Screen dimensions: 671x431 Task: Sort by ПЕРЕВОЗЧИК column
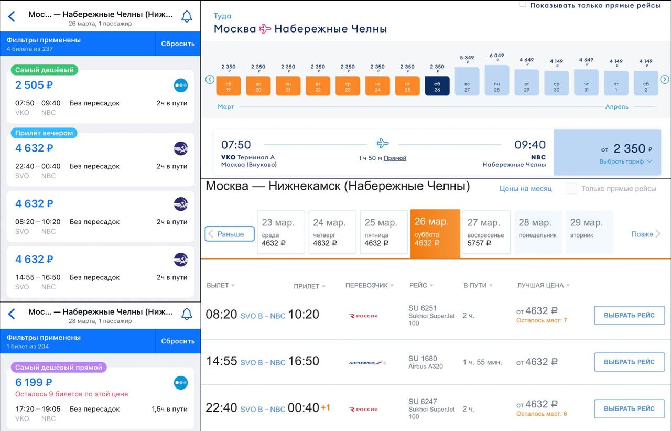point(370,285)
